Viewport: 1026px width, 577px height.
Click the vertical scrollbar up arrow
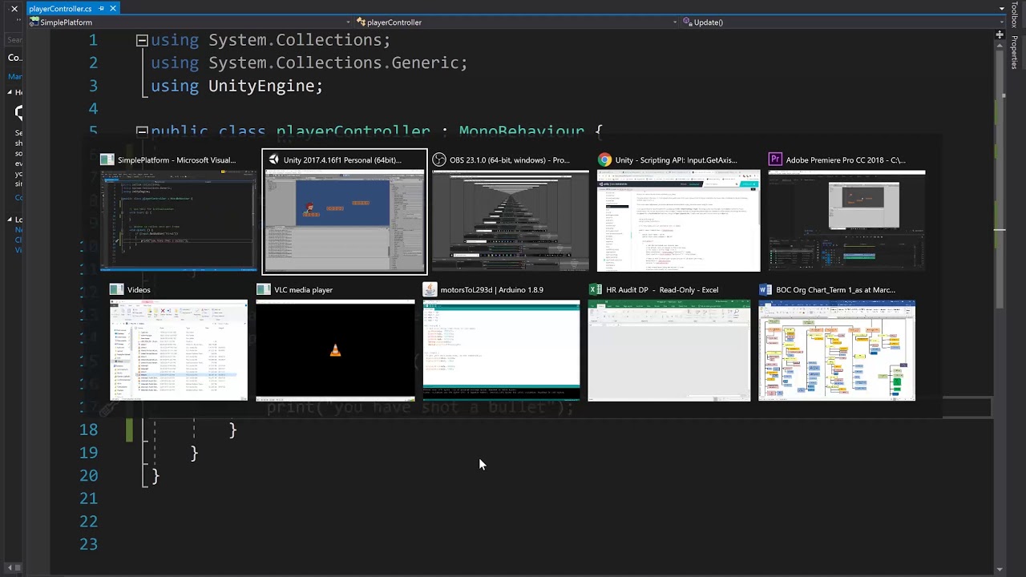tap(1000, 45)
